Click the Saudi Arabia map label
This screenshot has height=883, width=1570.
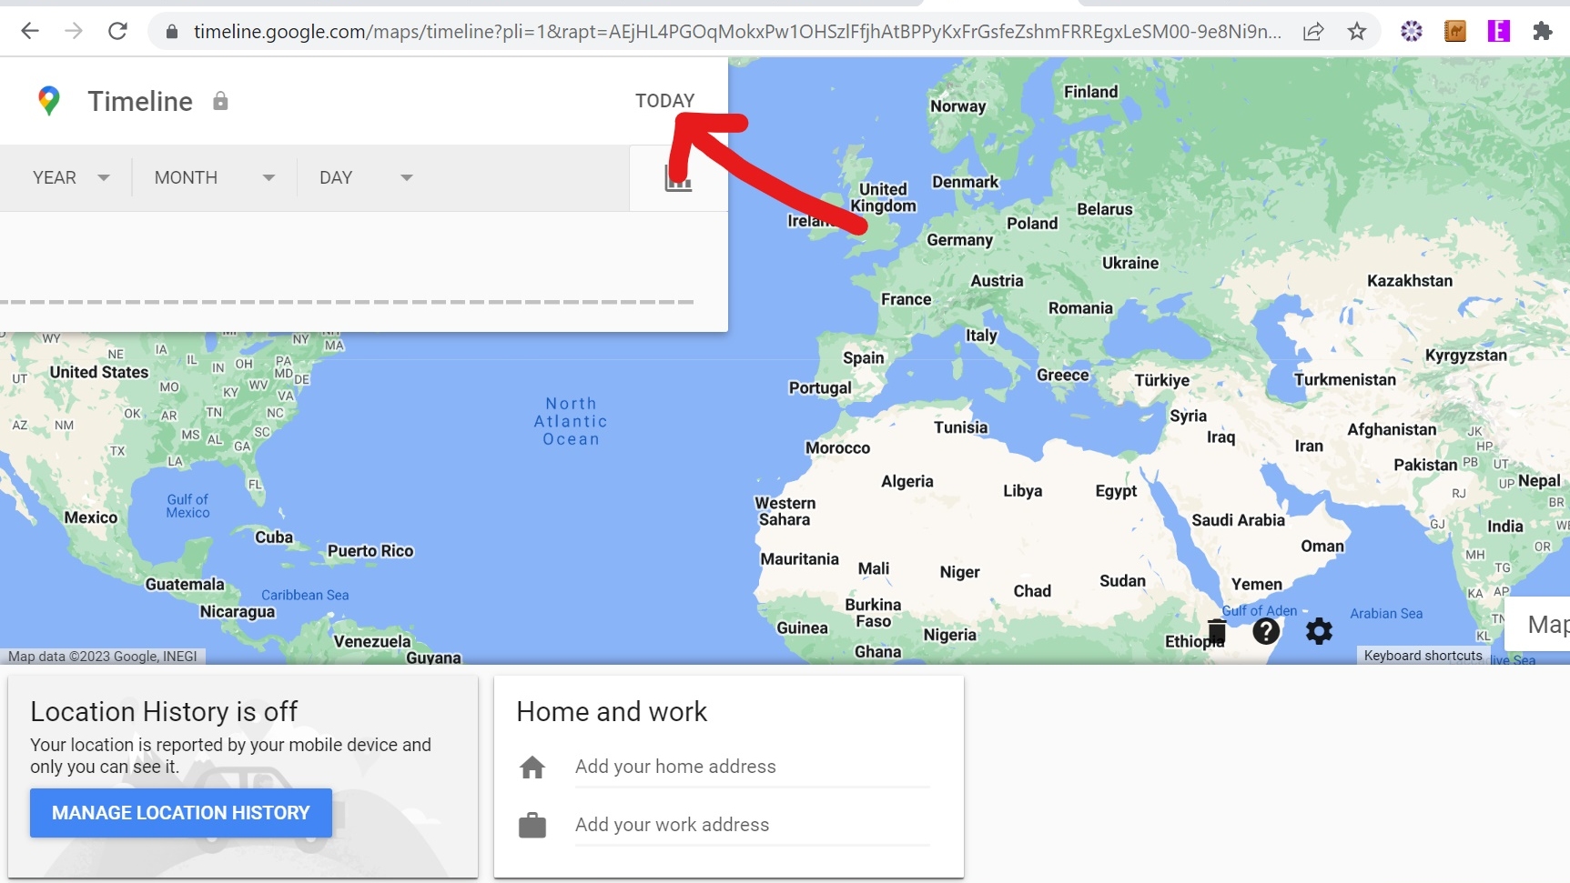pyautogui.click(x=1238, y=520)
